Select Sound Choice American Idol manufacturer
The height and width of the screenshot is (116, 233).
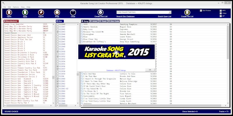click(17, 35)
